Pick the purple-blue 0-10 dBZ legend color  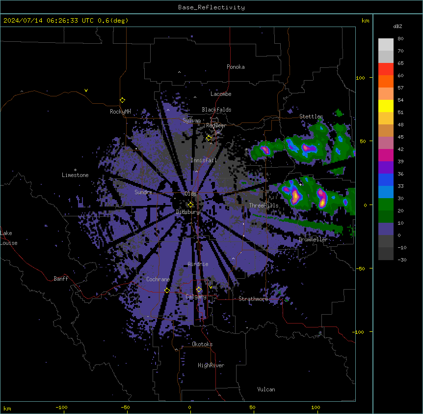[x=386, y=229]
